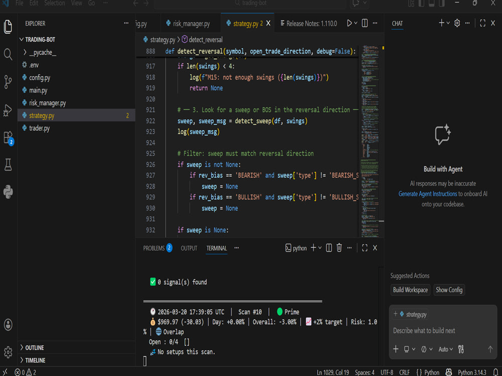Split the editor to the right
The height and width of the screenshot is (376, 502).
click(364, 24)
